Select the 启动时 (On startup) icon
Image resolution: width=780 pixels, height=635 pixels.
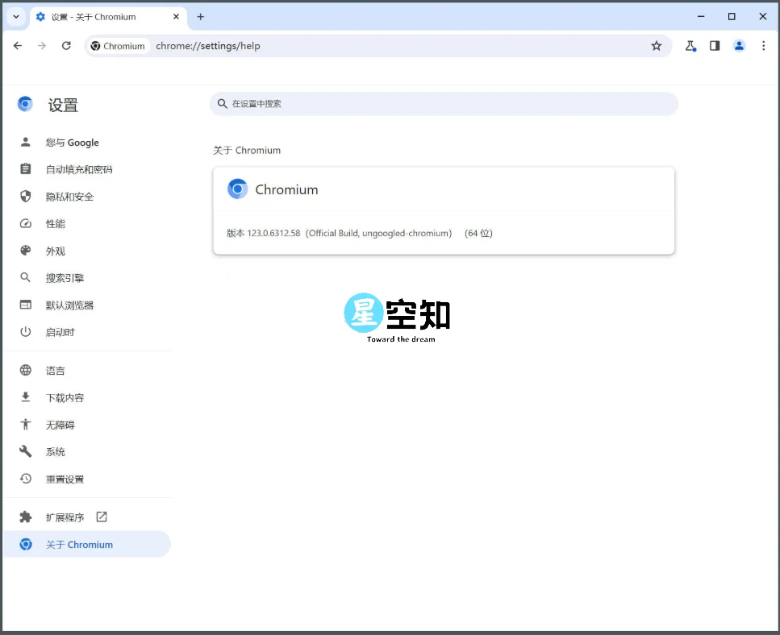(x=25, y=331)
